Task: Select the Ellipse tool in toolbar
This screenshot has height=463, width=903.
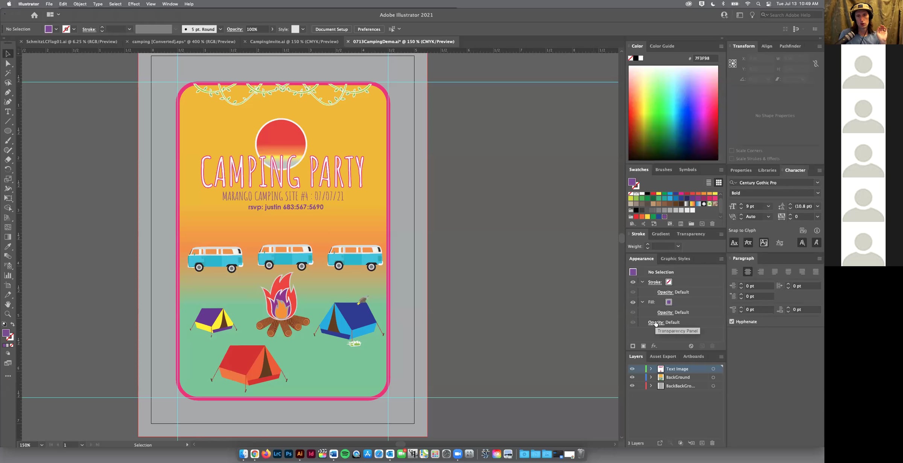Action: (x=8, y=131)
